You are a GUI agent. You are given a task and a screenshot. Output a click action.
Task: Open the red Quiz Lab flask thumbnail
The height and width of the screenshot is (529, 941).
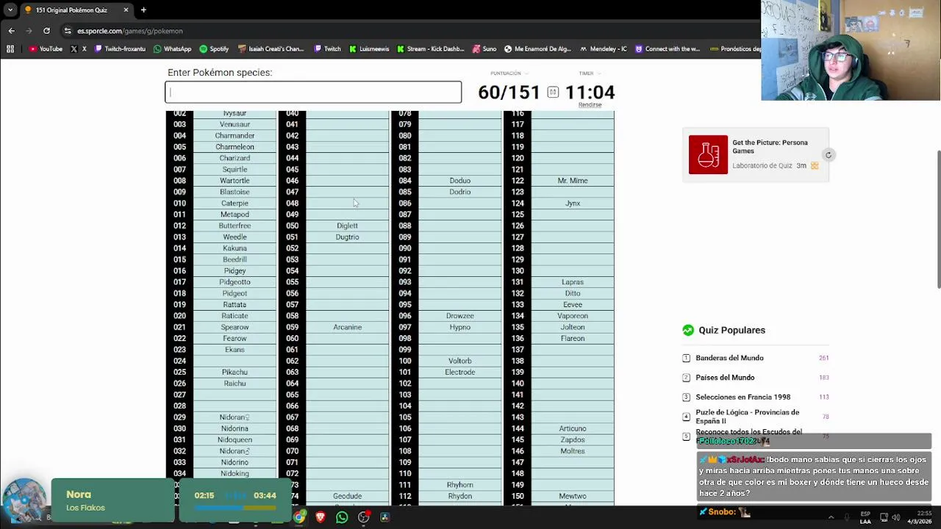pos(708,155)
